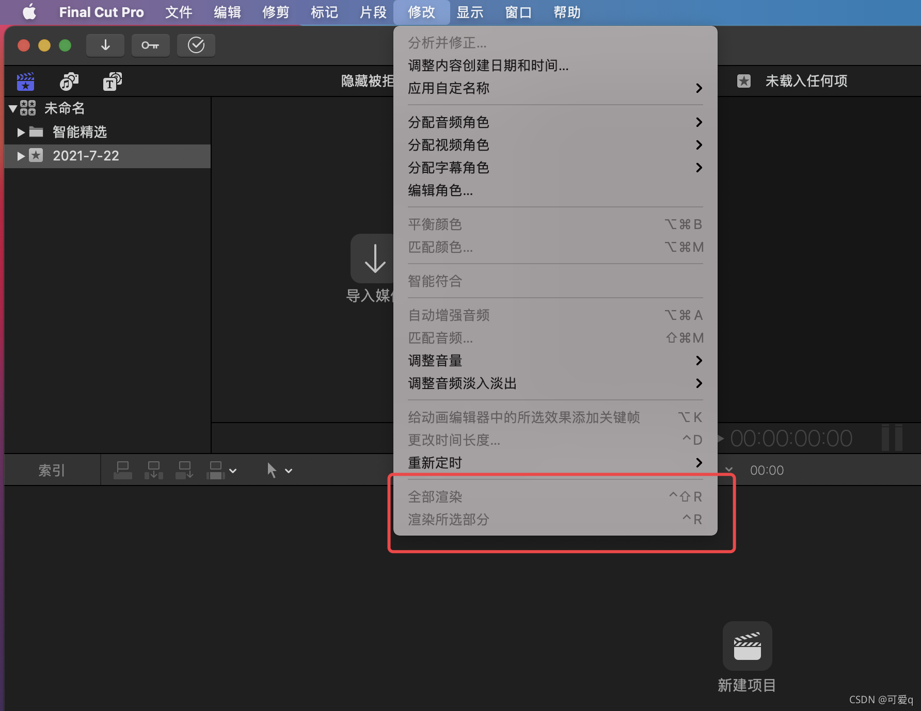Open the tool selection dropdown chevron
The height and width of the screenshot is (711, 921).
(x=289, y=471)
